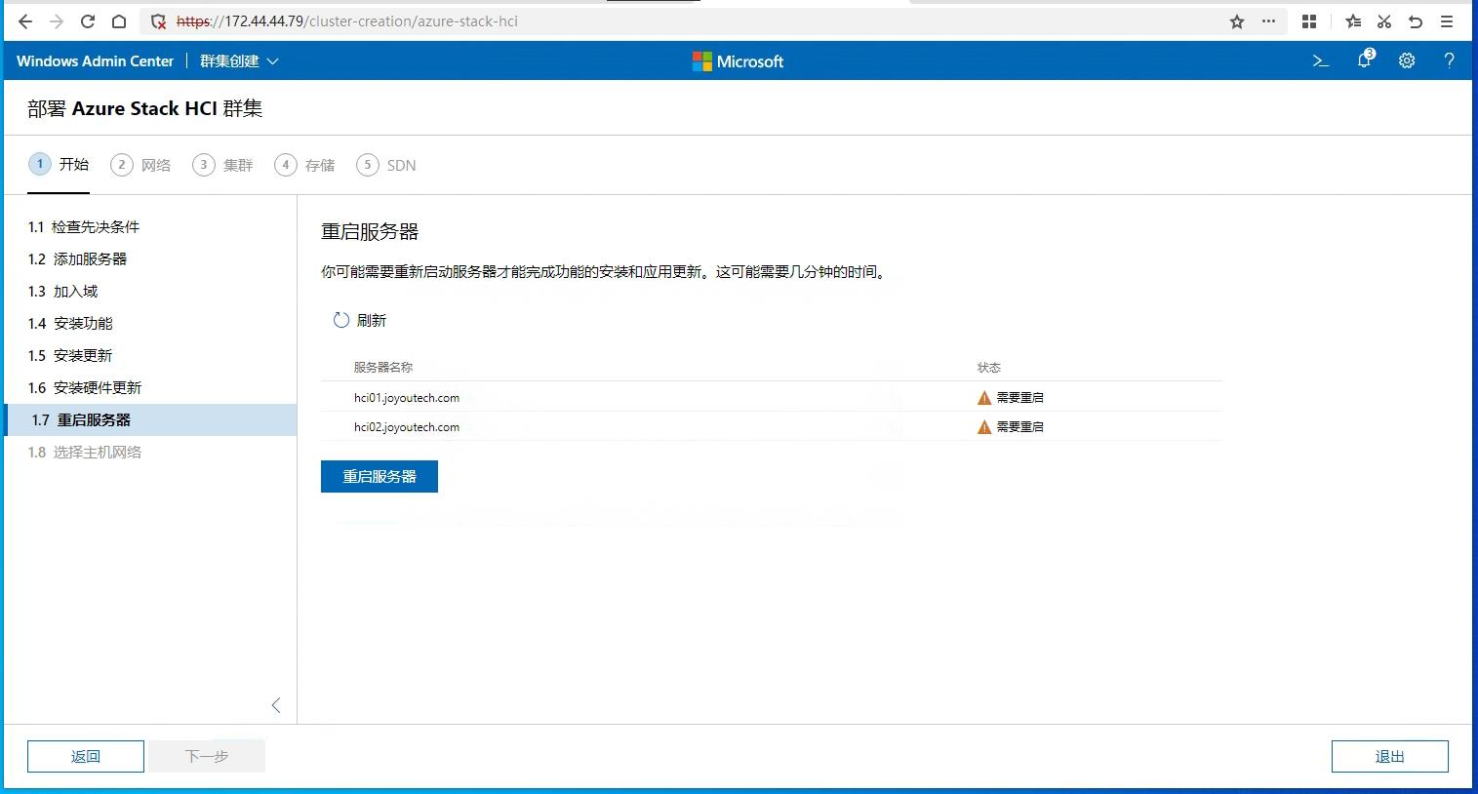The width and height of the screenshot is (1478, 794).
Task: Click the Microsoft logo
Action: tap(738, 61)
